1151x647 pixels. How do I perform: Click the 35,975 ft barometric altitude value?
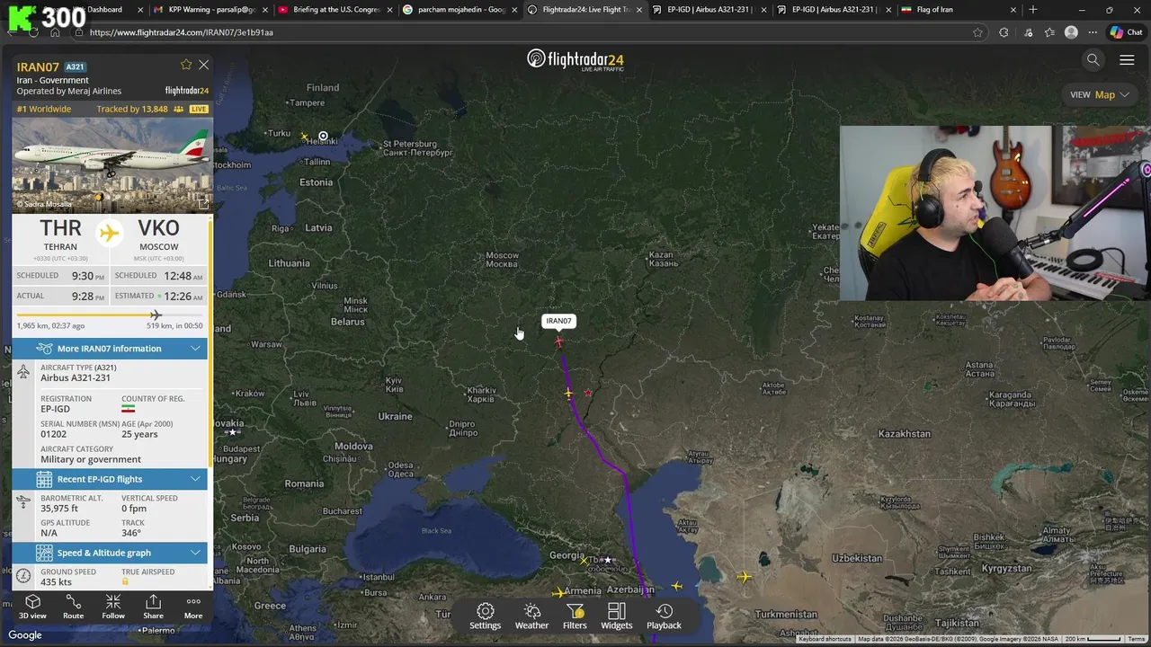coord(59,508)
